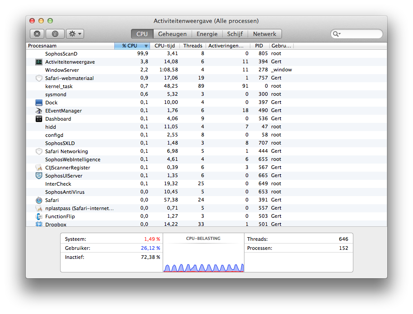This screenshot has width=413, height=314.
Task: Click the nplastpass process icon
Action: pos(39,208)
